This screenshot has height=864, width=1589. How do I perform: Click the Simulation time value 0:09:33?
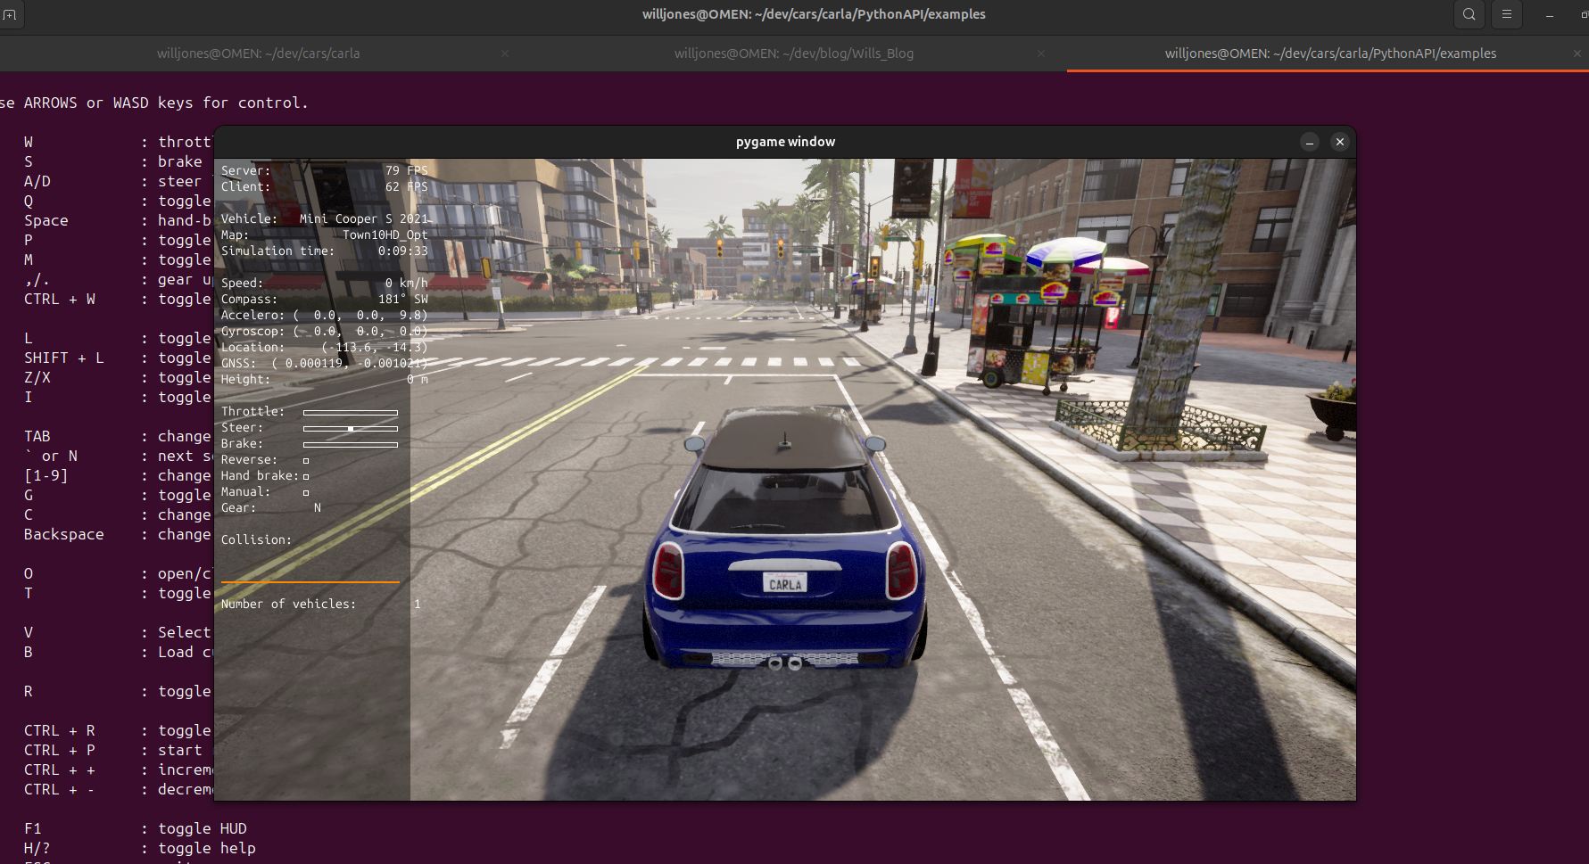pos(402,251)
